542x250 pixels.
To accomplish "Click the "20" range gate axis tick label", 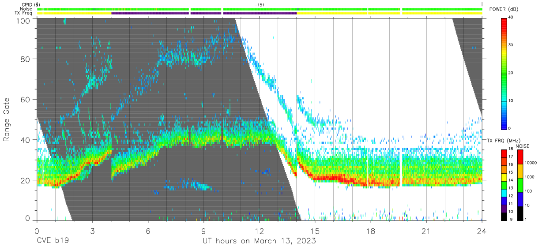I will click(x=26, y=180).
